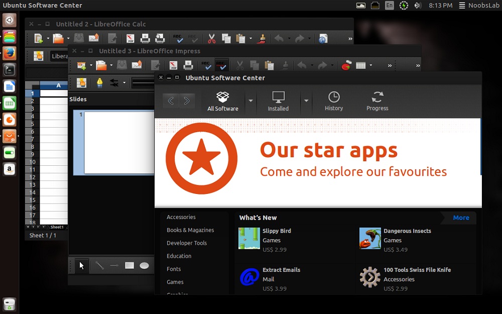Screen dimensions: 502x314
Task: Click row 10 header in Calc
Action: click(x=32, y=162)
